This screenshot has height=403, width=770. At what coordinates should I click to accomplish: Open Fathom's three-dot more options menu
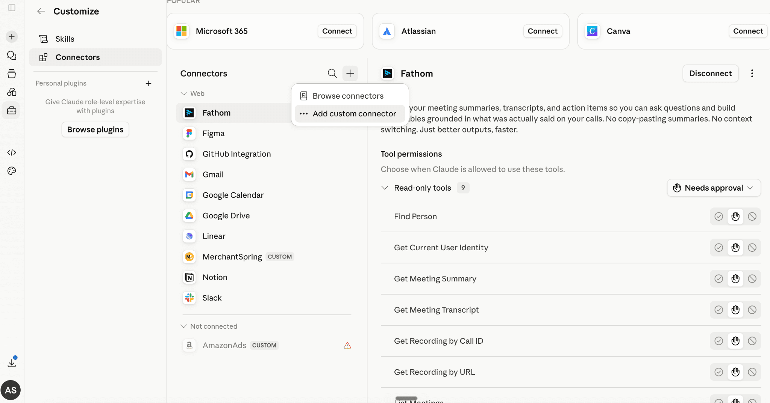(x=752, y=73)
